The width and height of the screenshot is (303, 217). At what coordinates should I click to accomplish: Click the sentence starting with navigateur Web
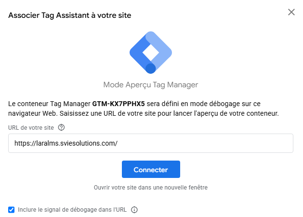(x=144, y=113)
